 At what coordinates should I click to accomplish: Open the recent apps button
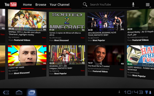click(32, 92)
